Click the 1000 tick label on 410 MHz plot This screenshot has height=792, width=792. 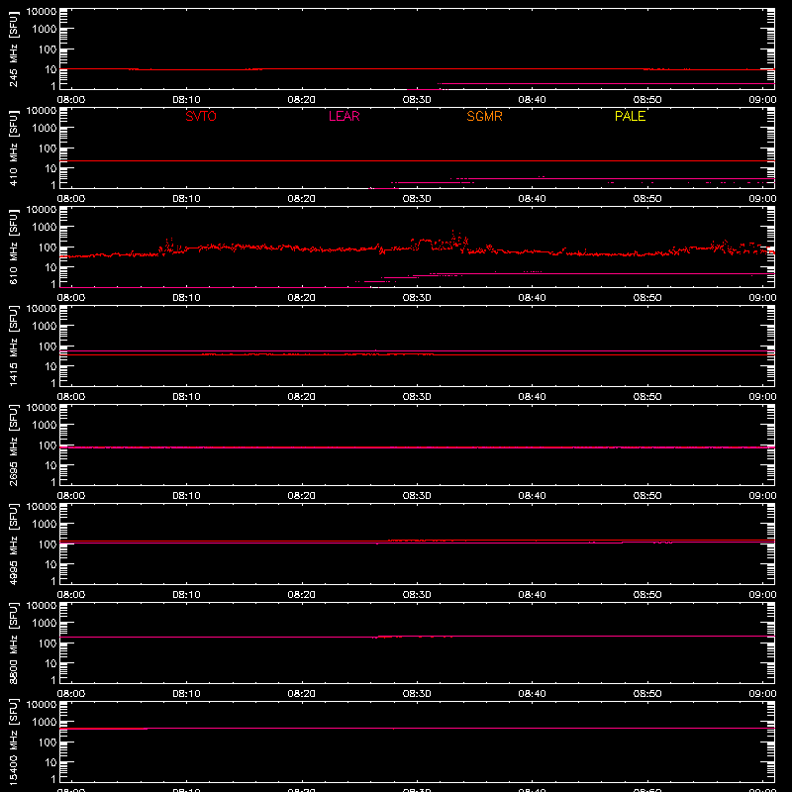[45, 128]
